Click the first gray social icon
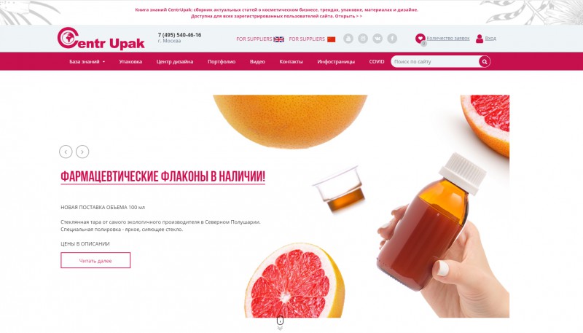 pos(348,39)
